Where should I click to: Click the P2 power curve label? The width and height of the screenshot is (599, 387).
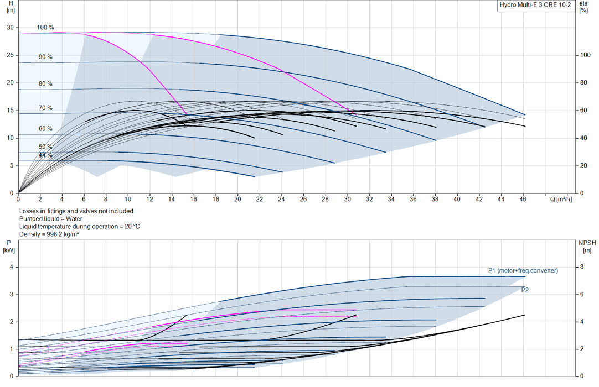(525, 290)
